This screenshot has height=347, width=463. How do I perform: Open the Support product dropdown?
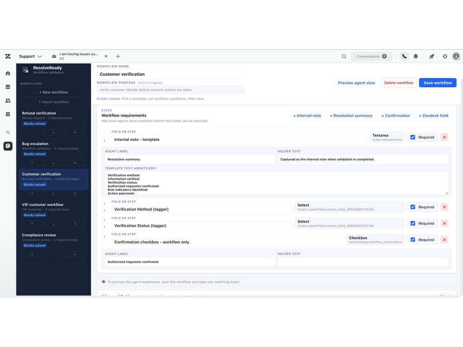[x=30, y=56]
